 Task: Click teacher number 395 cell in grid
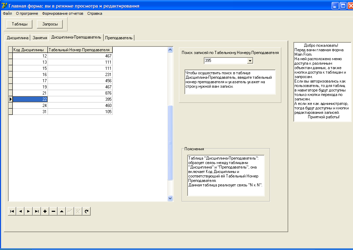coord(80,99)
